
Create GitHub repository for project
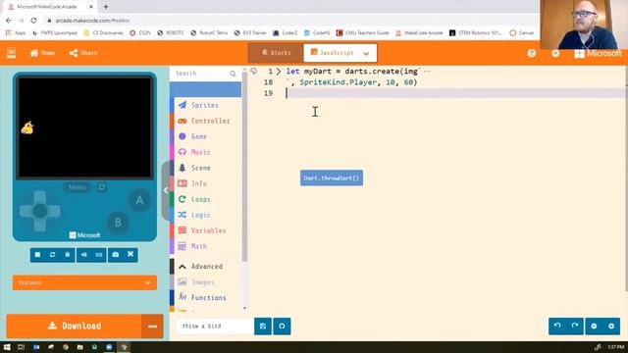(x=282, y=327)
